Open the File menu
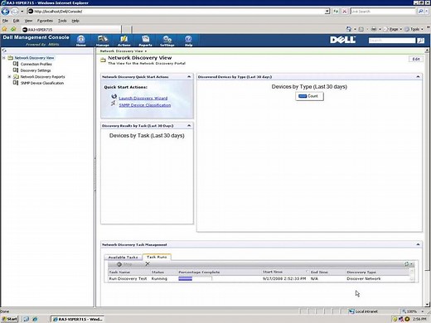 tap(5, 21)
